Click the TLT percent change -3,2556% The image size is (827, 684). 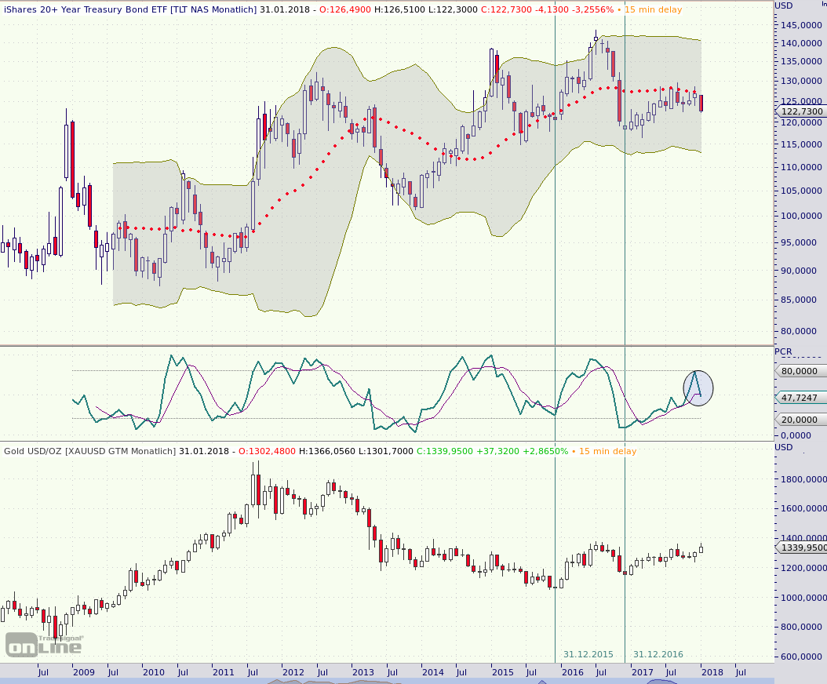(x=593, y=9)
